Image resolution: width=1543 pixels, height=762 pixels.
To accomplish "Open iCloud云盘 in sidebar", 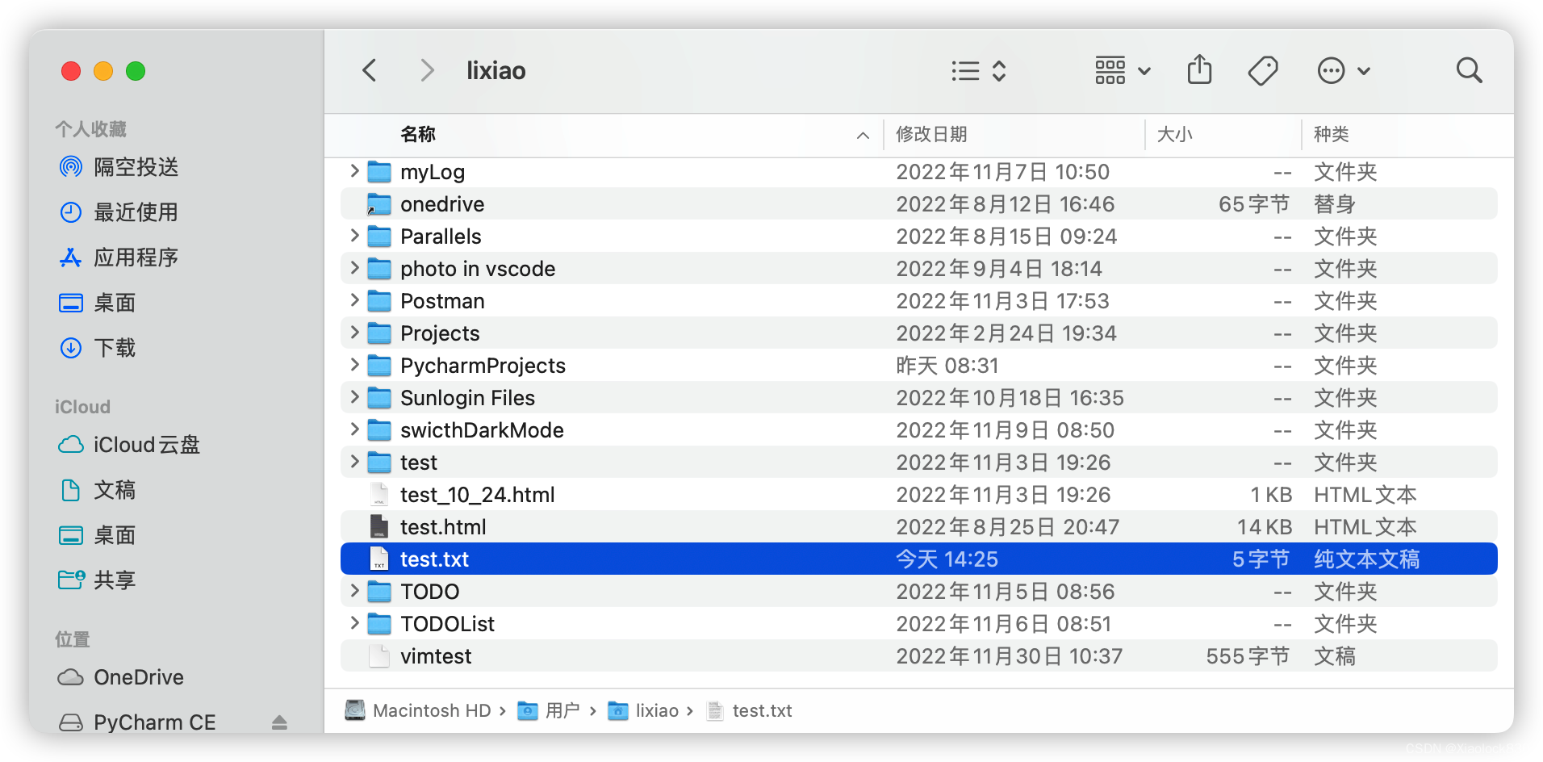I will (129, 445).
